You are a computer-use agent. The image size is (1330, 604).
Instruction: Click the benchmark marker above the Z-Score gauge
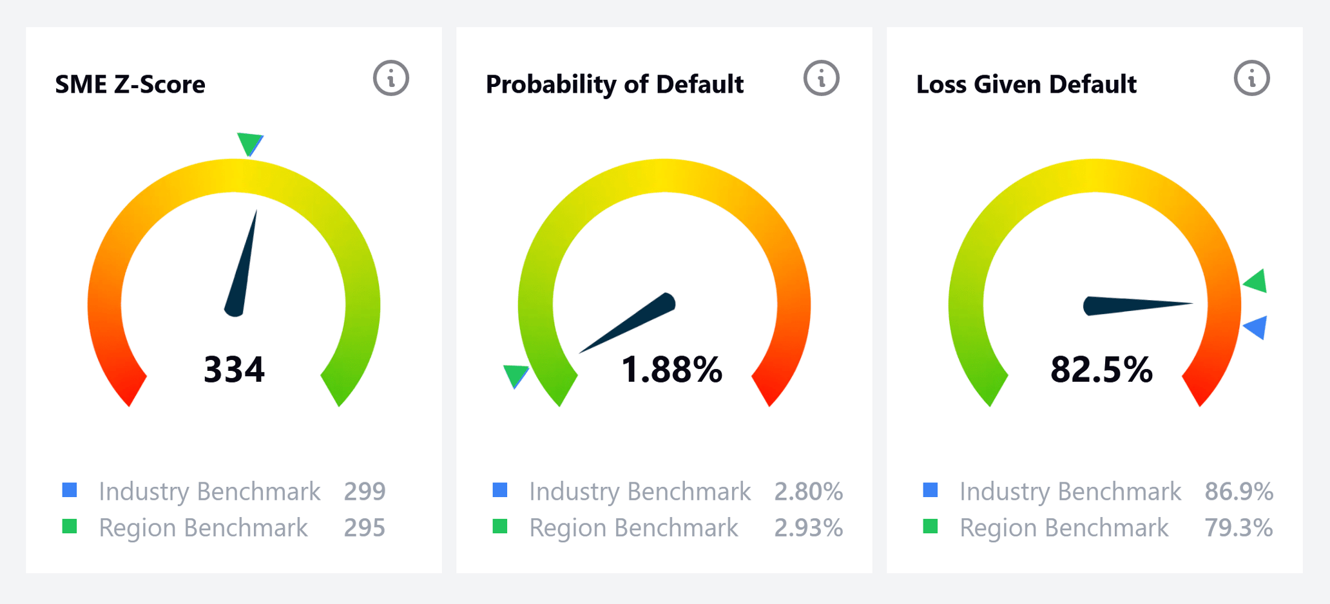coord(249,143)
